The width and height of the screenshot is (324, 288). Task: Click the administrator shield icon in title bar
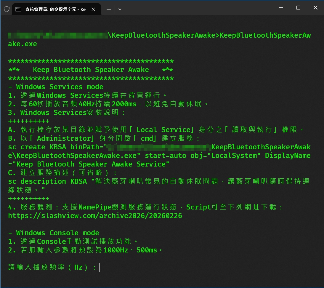coord(6,9)
